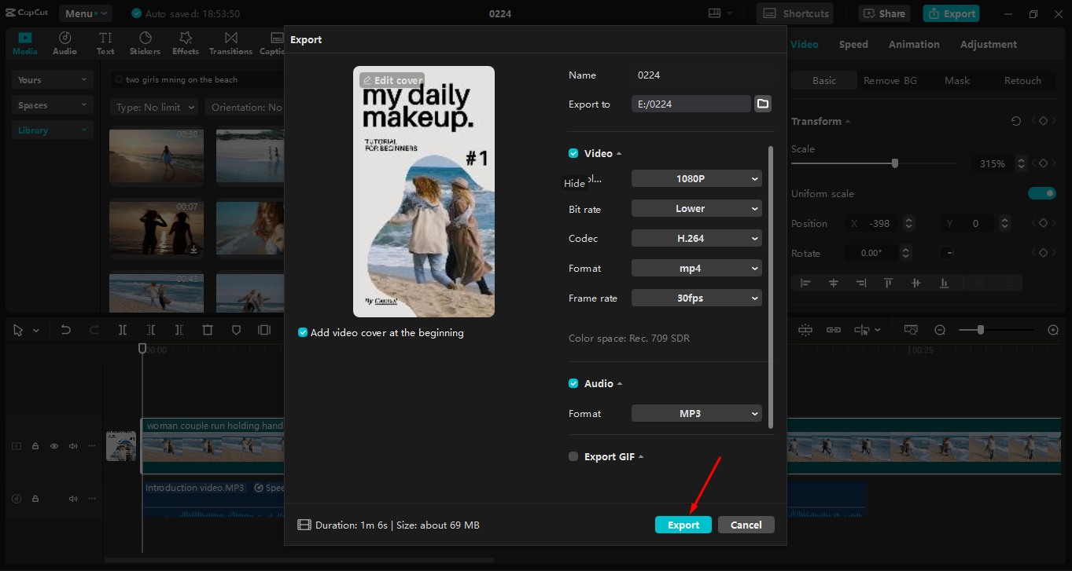Viewport: 1072px width, 571px height.
Task: Click Edit cover on the preview
Action: coord(392,80)
